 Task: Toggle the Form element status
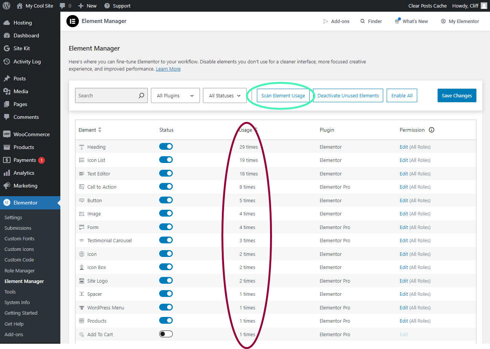(166, 227)
